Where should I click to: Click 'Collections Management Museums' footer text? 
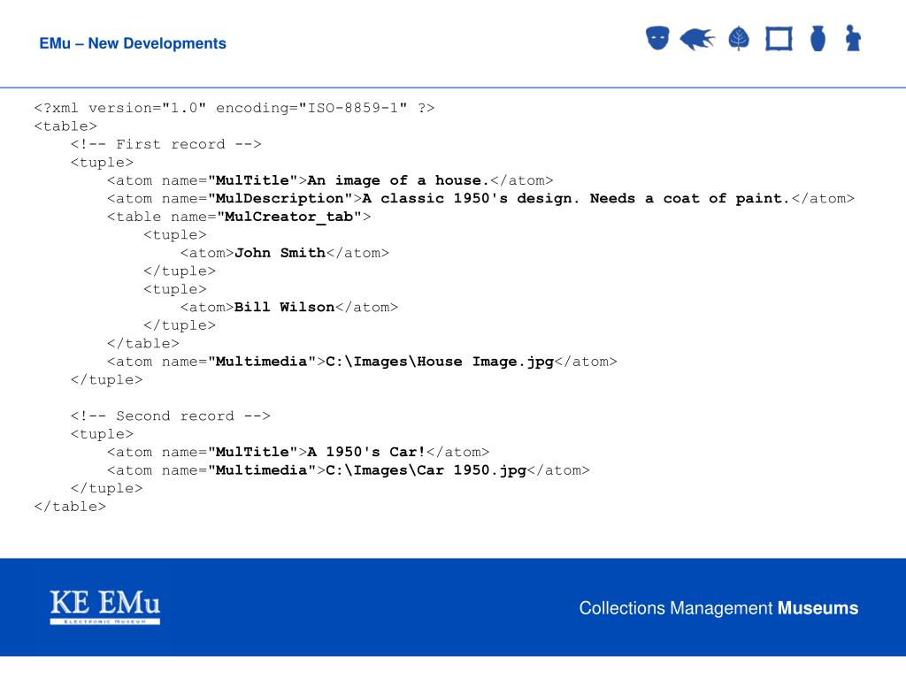pos(718,608)
